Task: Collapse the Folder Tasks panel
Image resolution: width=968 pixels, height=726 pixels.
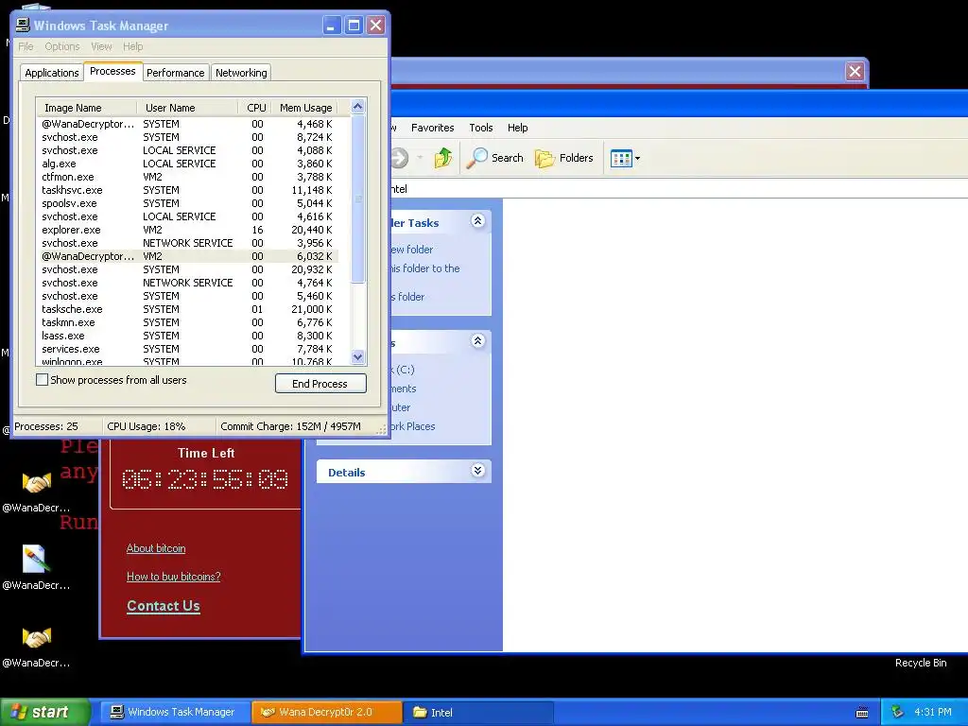Action: tap(477, 221)
